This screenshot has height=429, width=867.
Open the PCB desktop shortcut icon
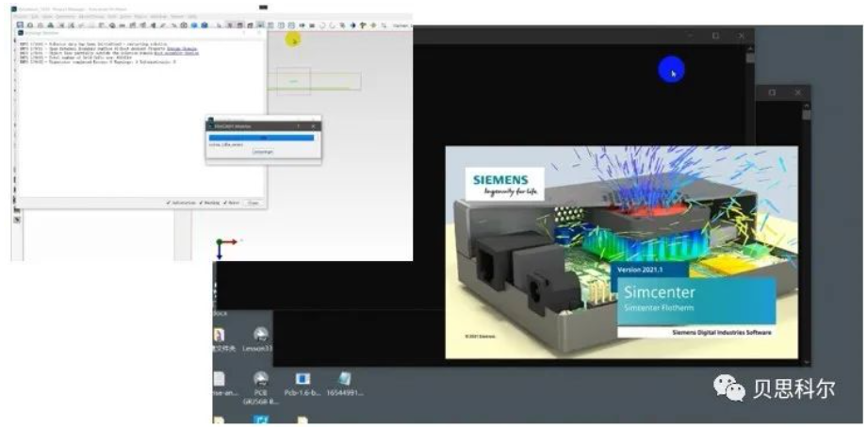click(260, 379)
